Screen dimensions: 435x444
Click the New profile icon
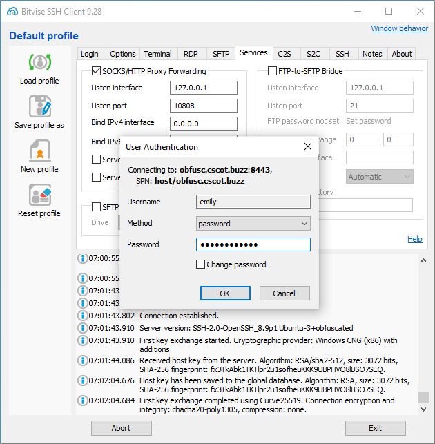pyautogui.click(x=40, y=151)
